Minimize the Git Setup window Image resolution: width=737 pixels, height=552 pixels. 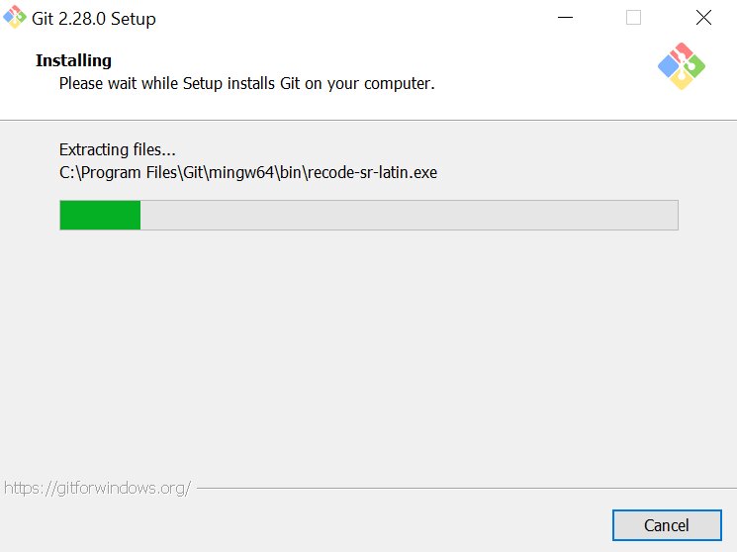(565, 18)
